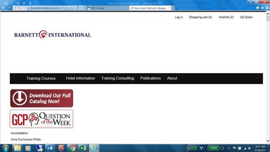Open the 'Training Consulting' menu item
270x152 pixels.
click(118, 78)
